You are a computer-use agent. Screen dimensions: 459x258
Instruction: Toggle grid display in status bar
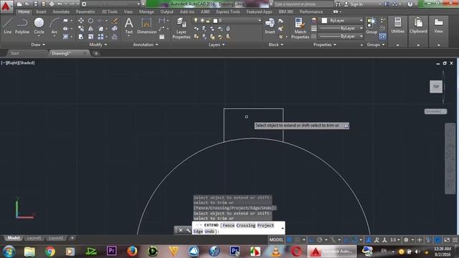[x=289, y=240]
